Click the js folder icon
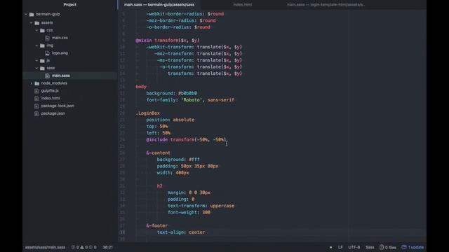Viewport: 449px width, 252px height. point(42,61)
